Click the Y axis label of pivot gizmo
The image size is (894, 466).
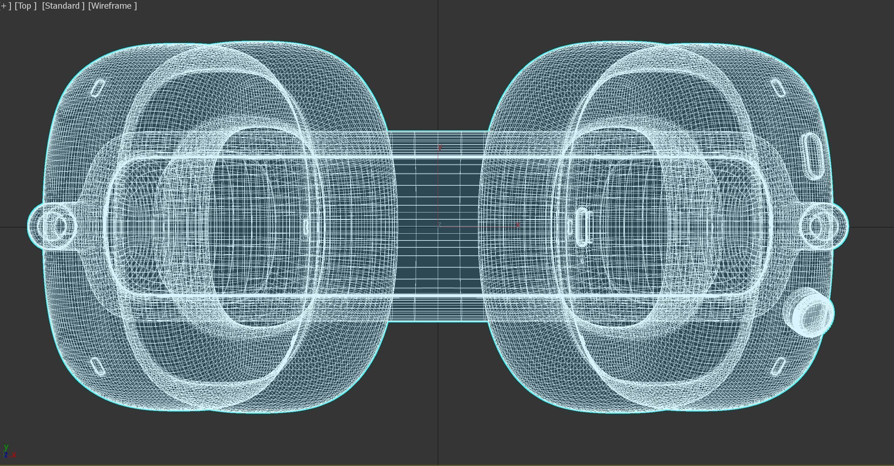440,147
